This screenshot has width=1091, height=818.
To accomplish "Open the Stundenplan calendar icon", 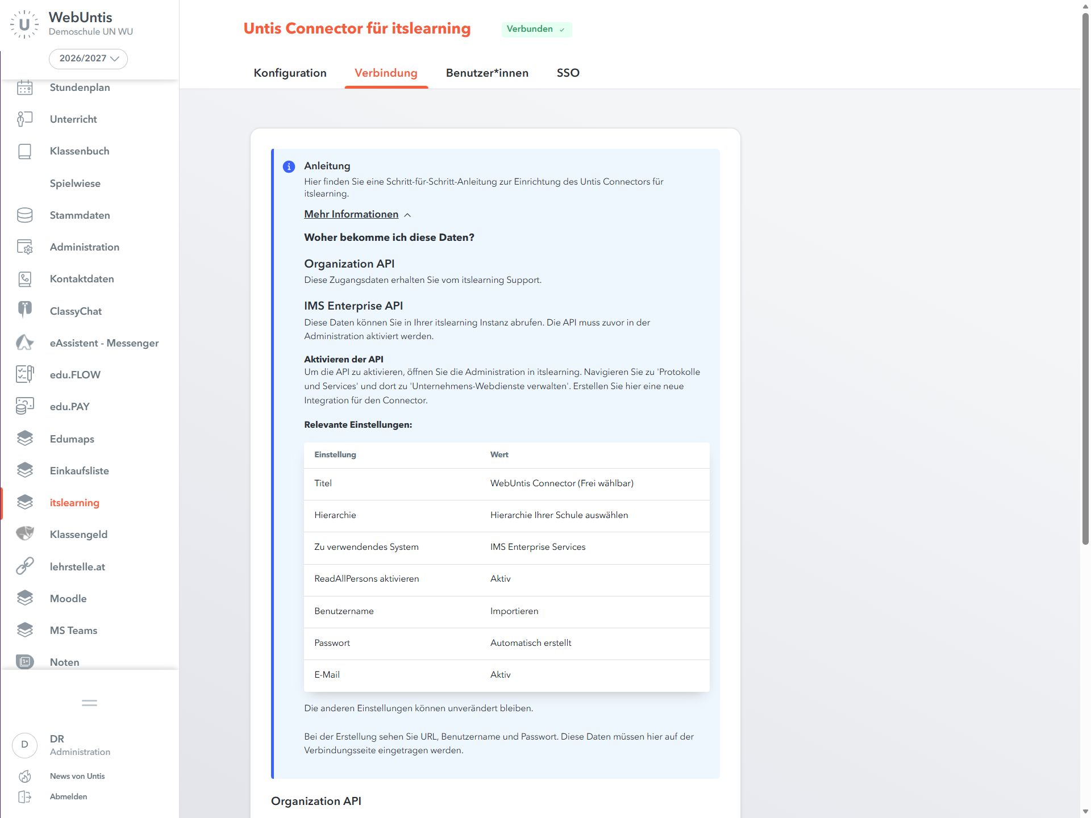I will coord(25,87).
